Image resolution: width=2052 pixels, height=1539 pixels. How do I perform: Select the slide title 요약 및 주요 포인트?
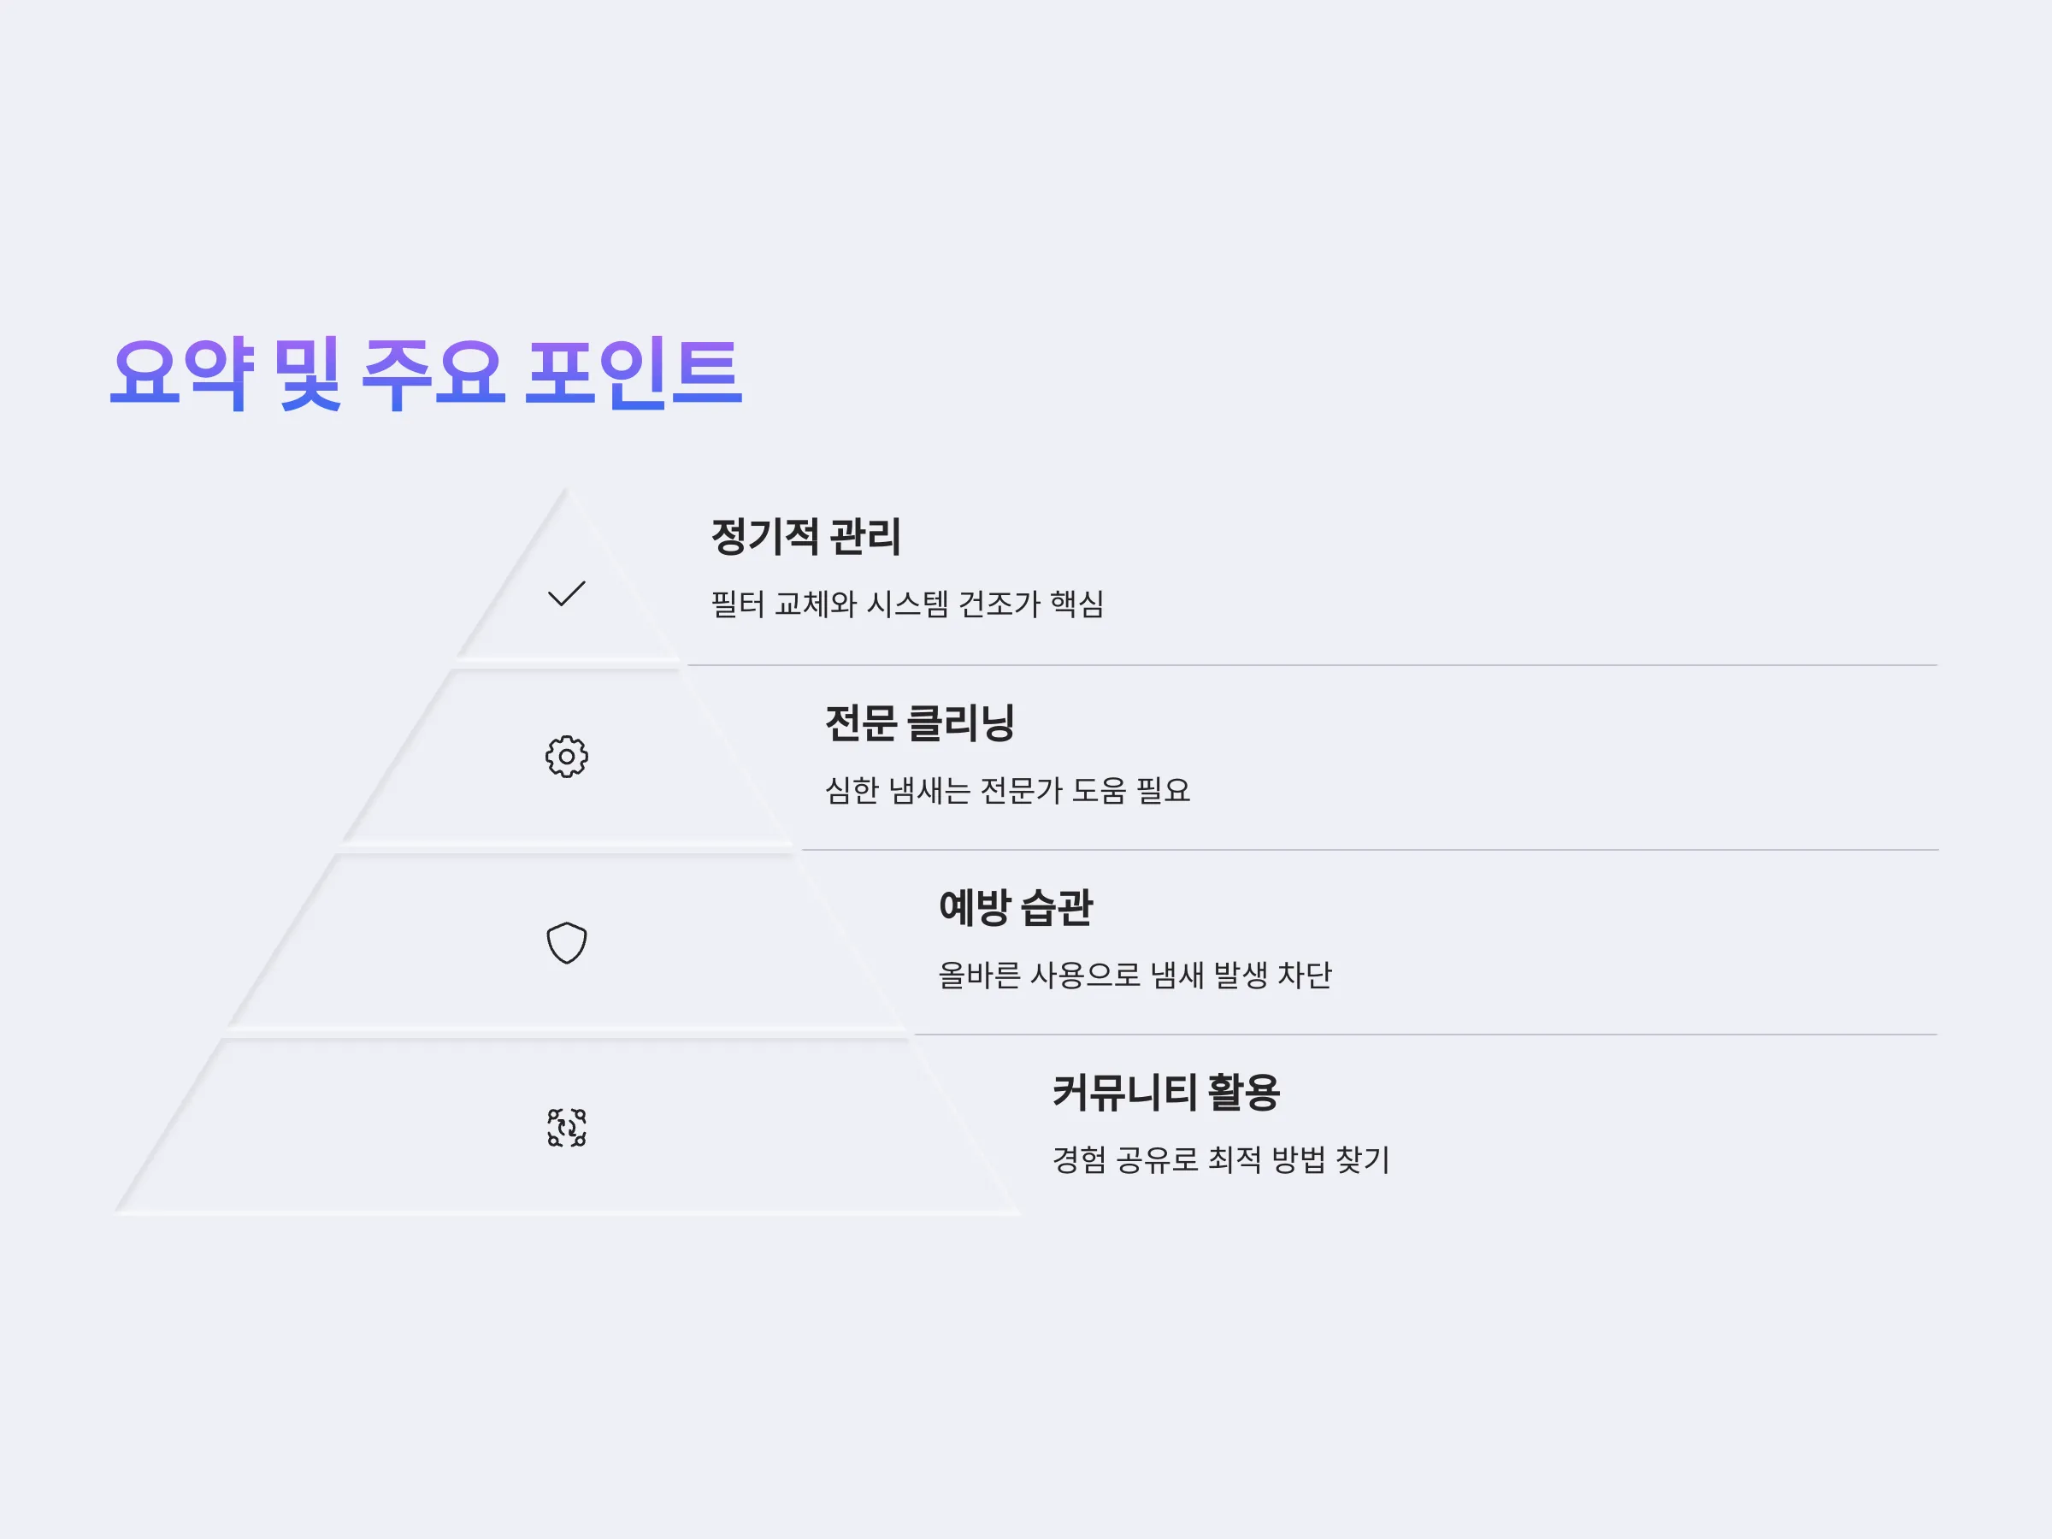426,374
